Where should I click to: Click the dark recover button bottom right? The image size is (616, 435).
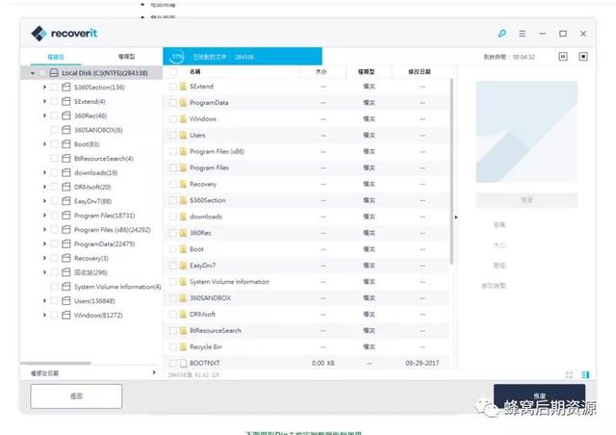pyautogui.click(x=539, y=397)
